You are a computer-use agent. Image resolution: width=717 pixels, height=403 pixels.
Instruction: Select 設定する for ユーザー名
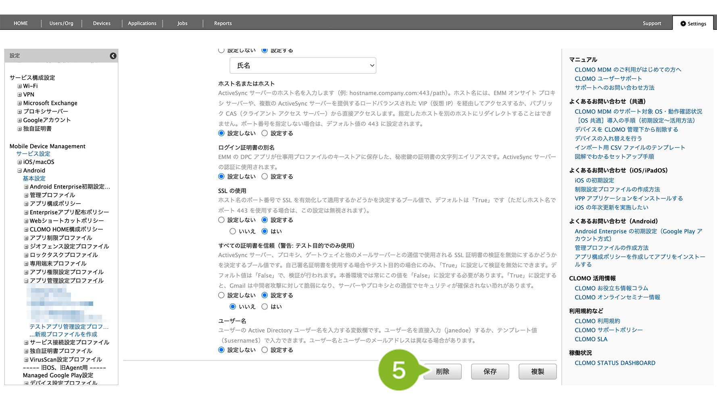[265, 350]
